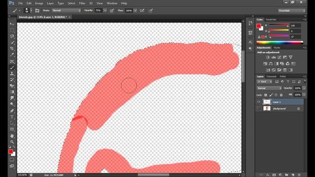Open layer Fill dropdown arrow
The width and height of the screenshot is (315, 177).
click(304, 95)
